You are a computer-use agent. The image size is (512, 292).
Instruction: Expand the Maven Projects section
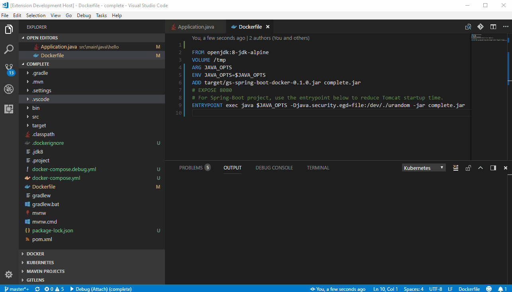[92, 271]
